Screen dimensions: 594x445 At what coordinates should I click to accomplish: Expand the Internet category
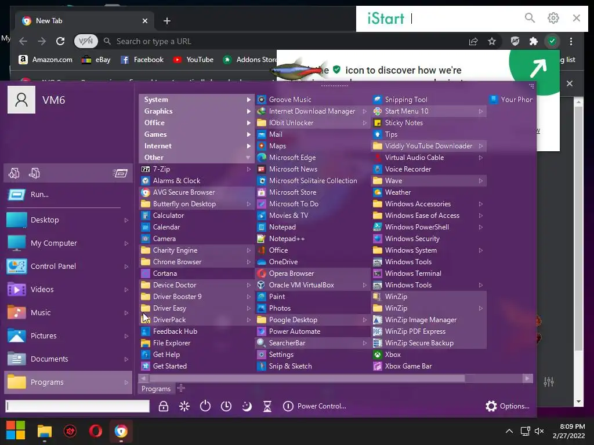tap(197, 146)
